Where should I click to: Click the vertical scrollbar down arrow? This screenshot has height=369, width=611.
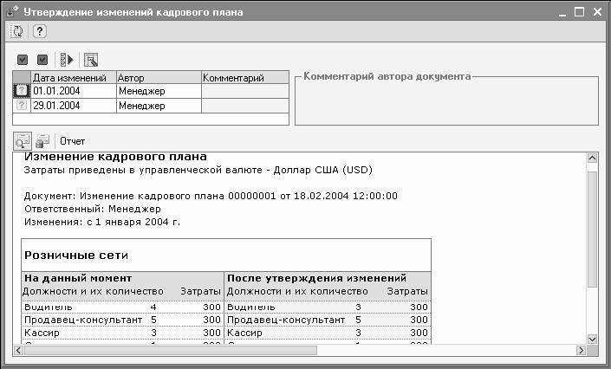pos(592,339)
